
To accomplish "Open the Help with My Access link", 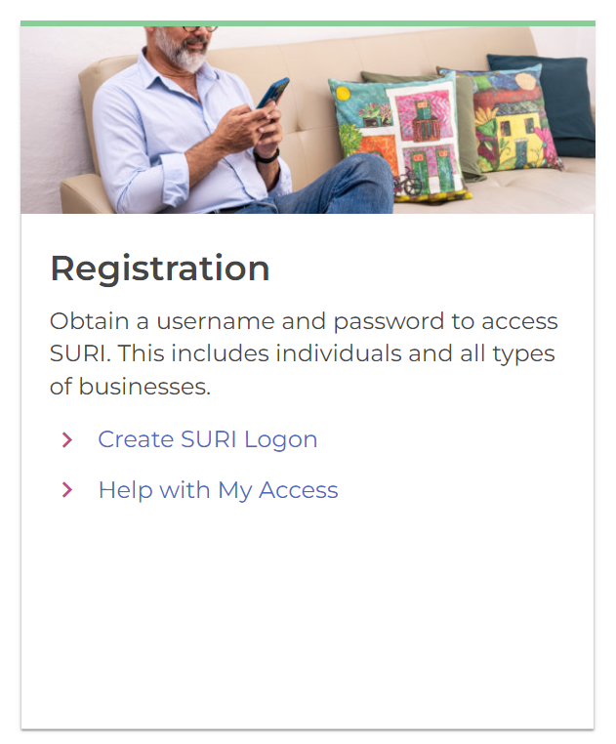I will point(218,490).
